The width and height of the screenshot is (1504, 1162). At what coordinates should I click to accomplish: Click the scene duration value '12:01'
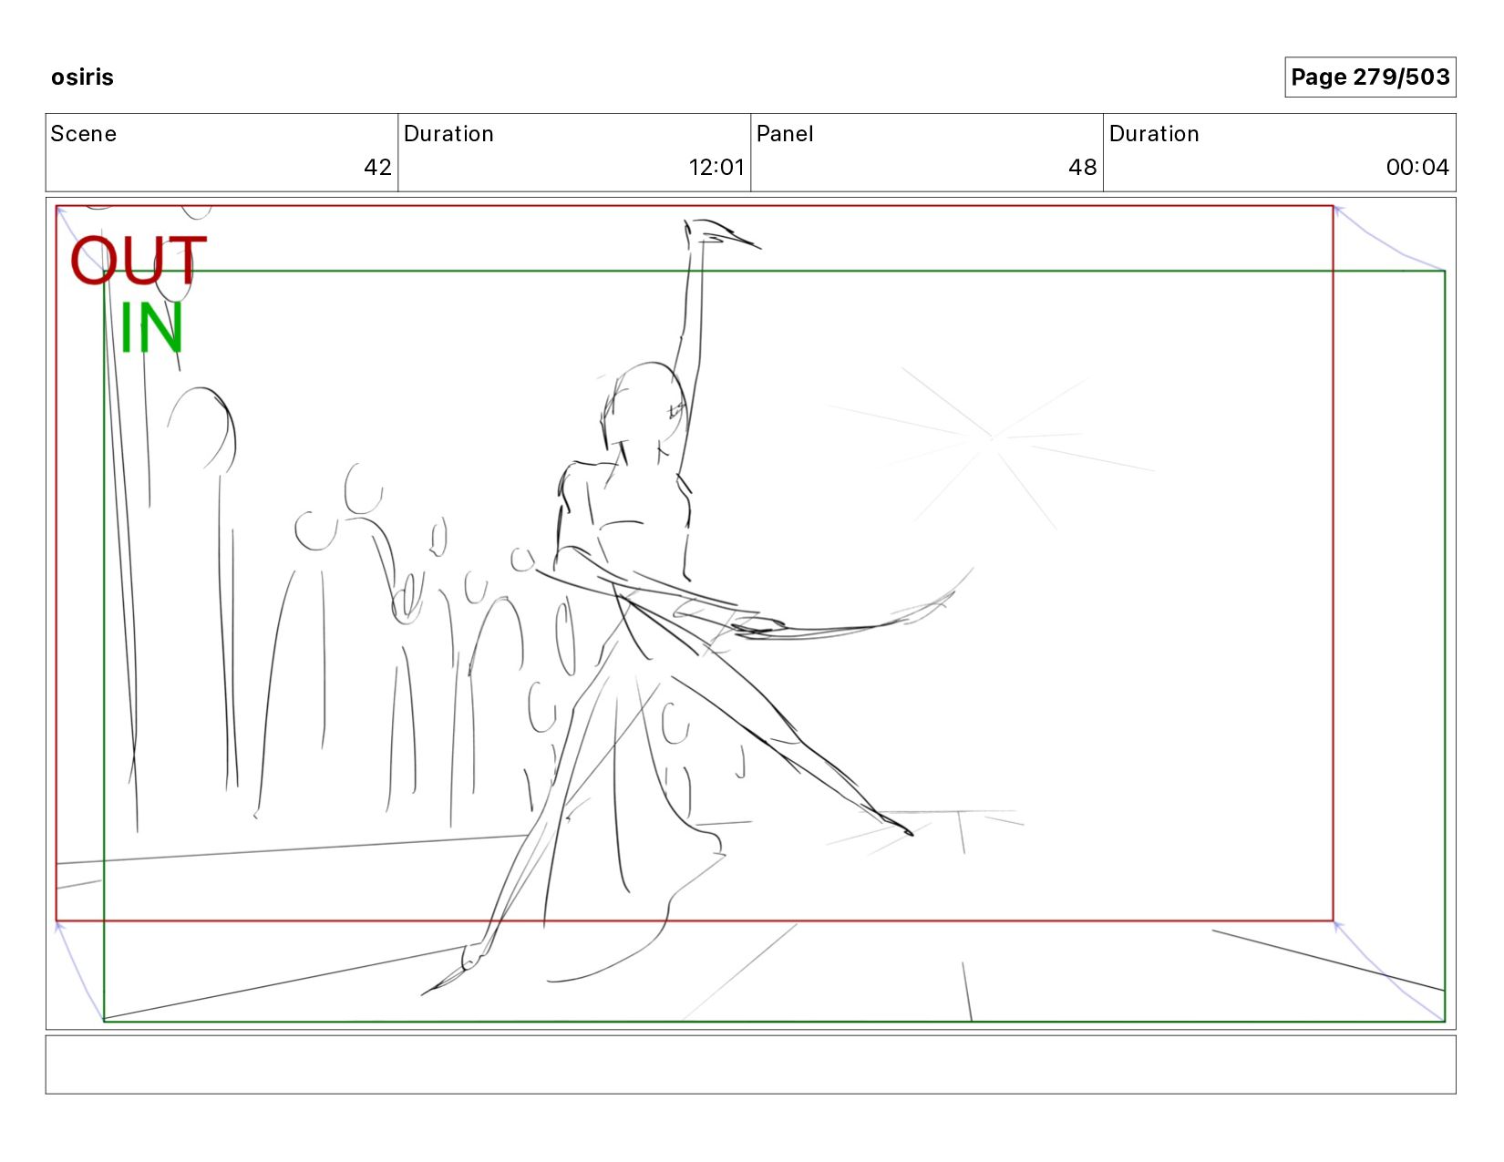(x=716, y=167)
